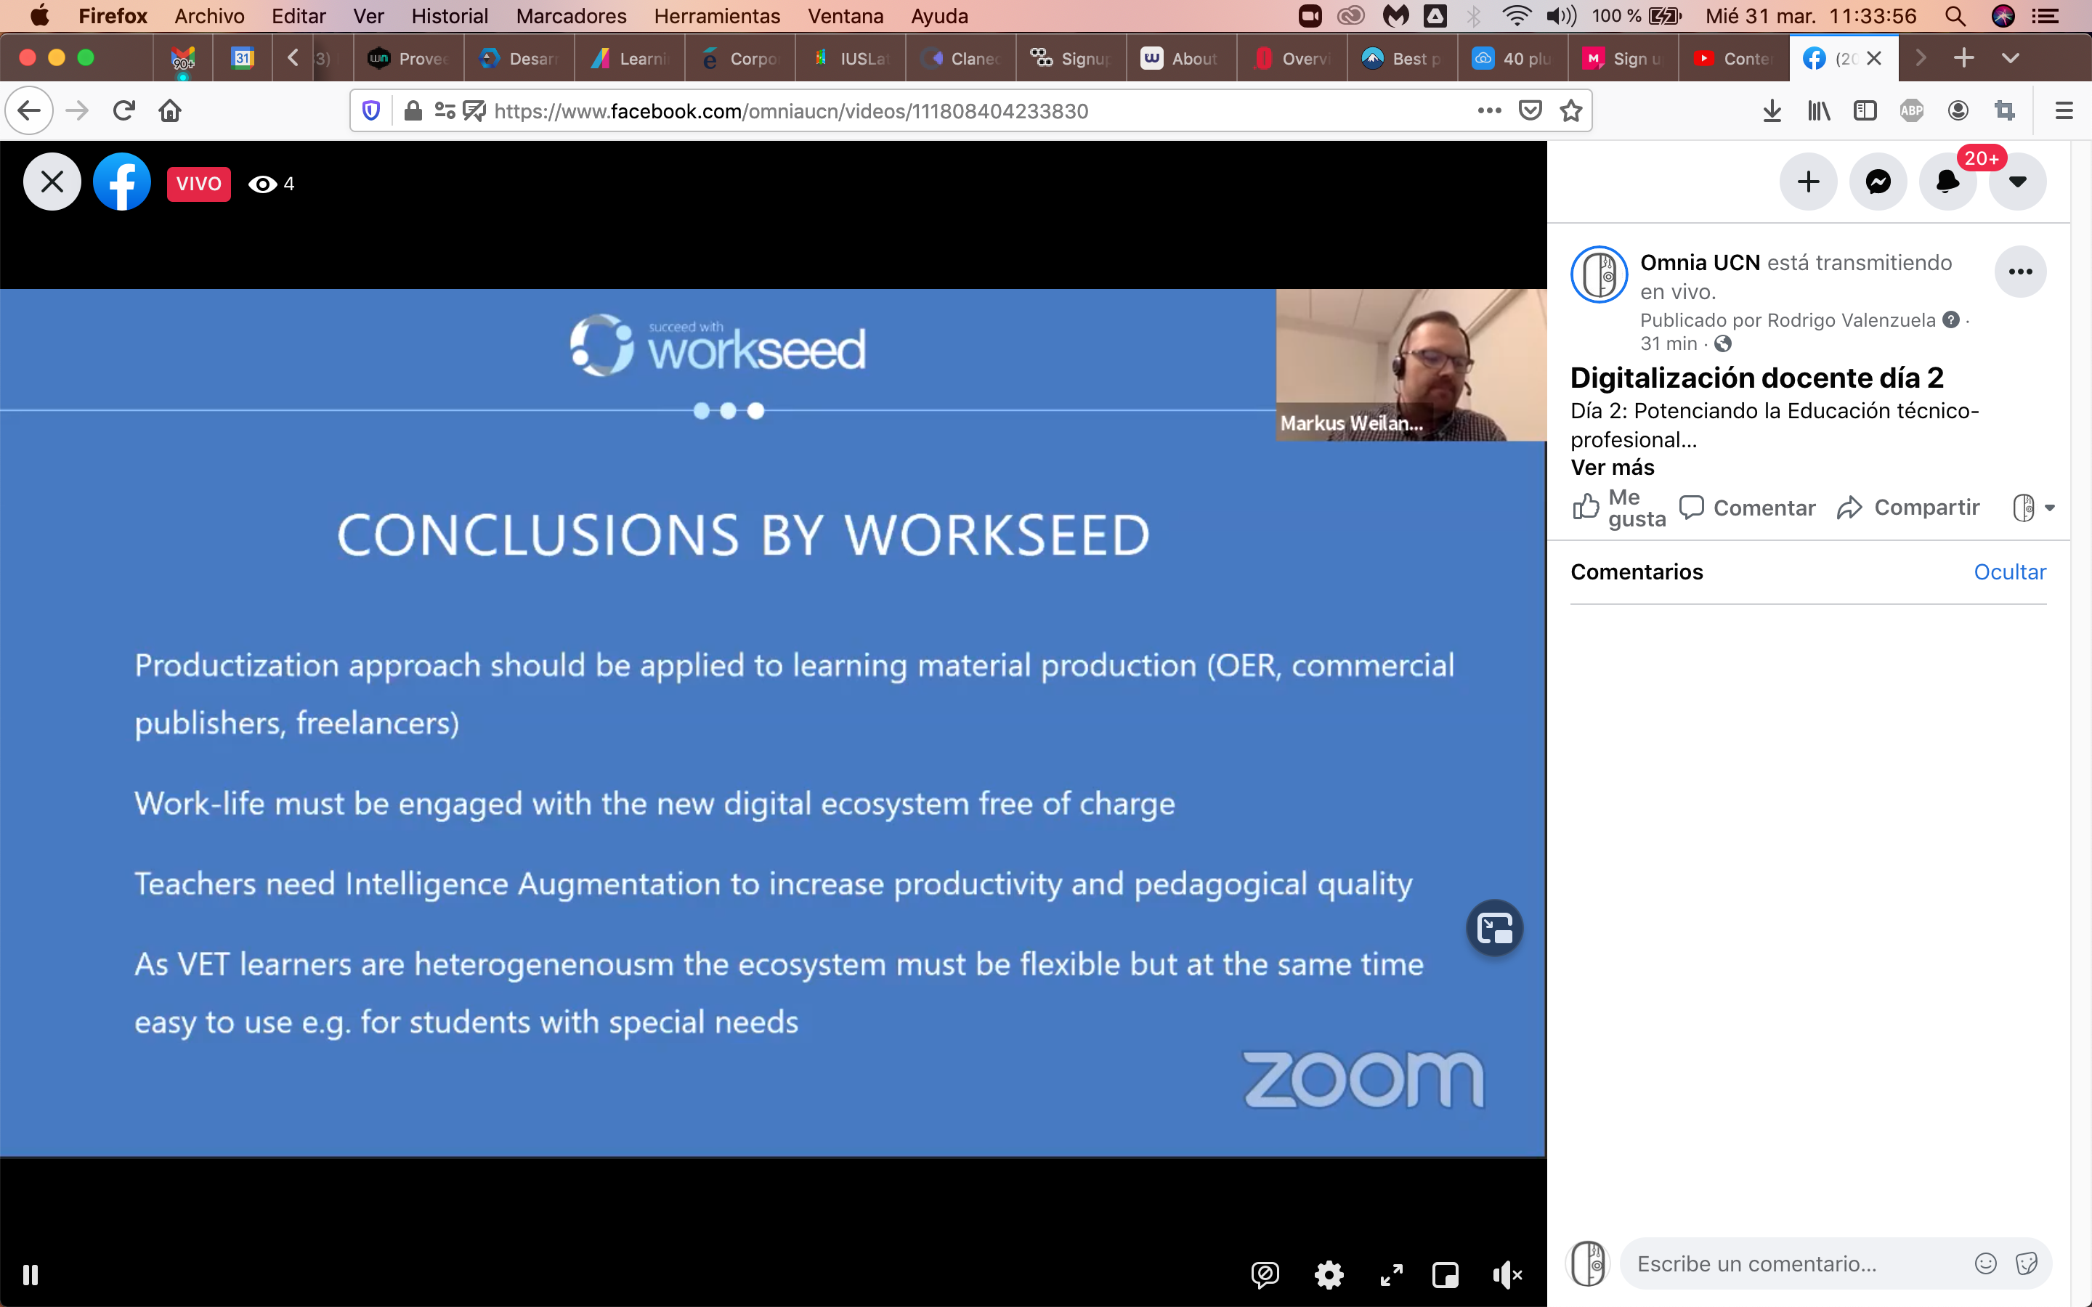This screenshot has height=1307, width=2092.
Task: Close the active Facebook tab
Action: (x=1874, y=58)
